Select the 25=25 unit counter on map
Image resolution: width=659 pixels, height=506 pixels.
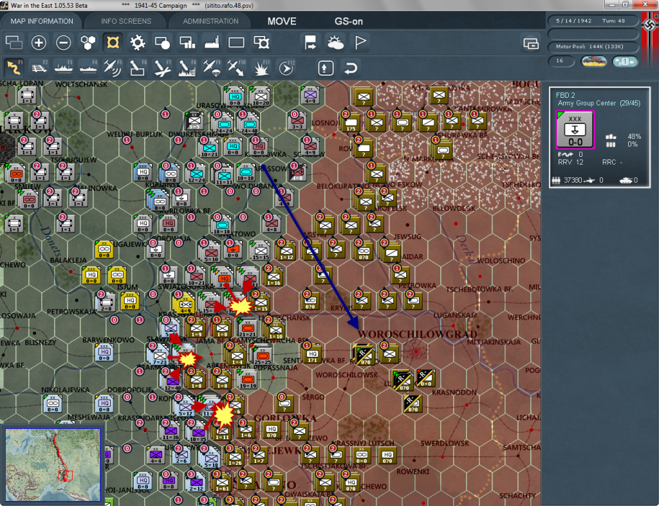[x=263, y=355]
